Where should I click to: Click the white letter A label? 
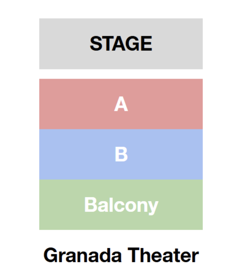[121, 104]
